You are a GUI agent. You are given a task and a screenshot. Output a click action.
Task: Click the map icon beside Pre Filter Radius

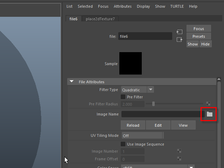[208, 104]
